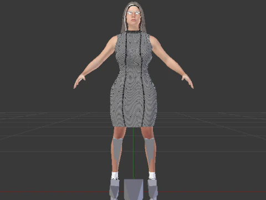Select the boot on the viewer's left
Image resolution: width=266 pixels, height=200 pixels.
114,189
